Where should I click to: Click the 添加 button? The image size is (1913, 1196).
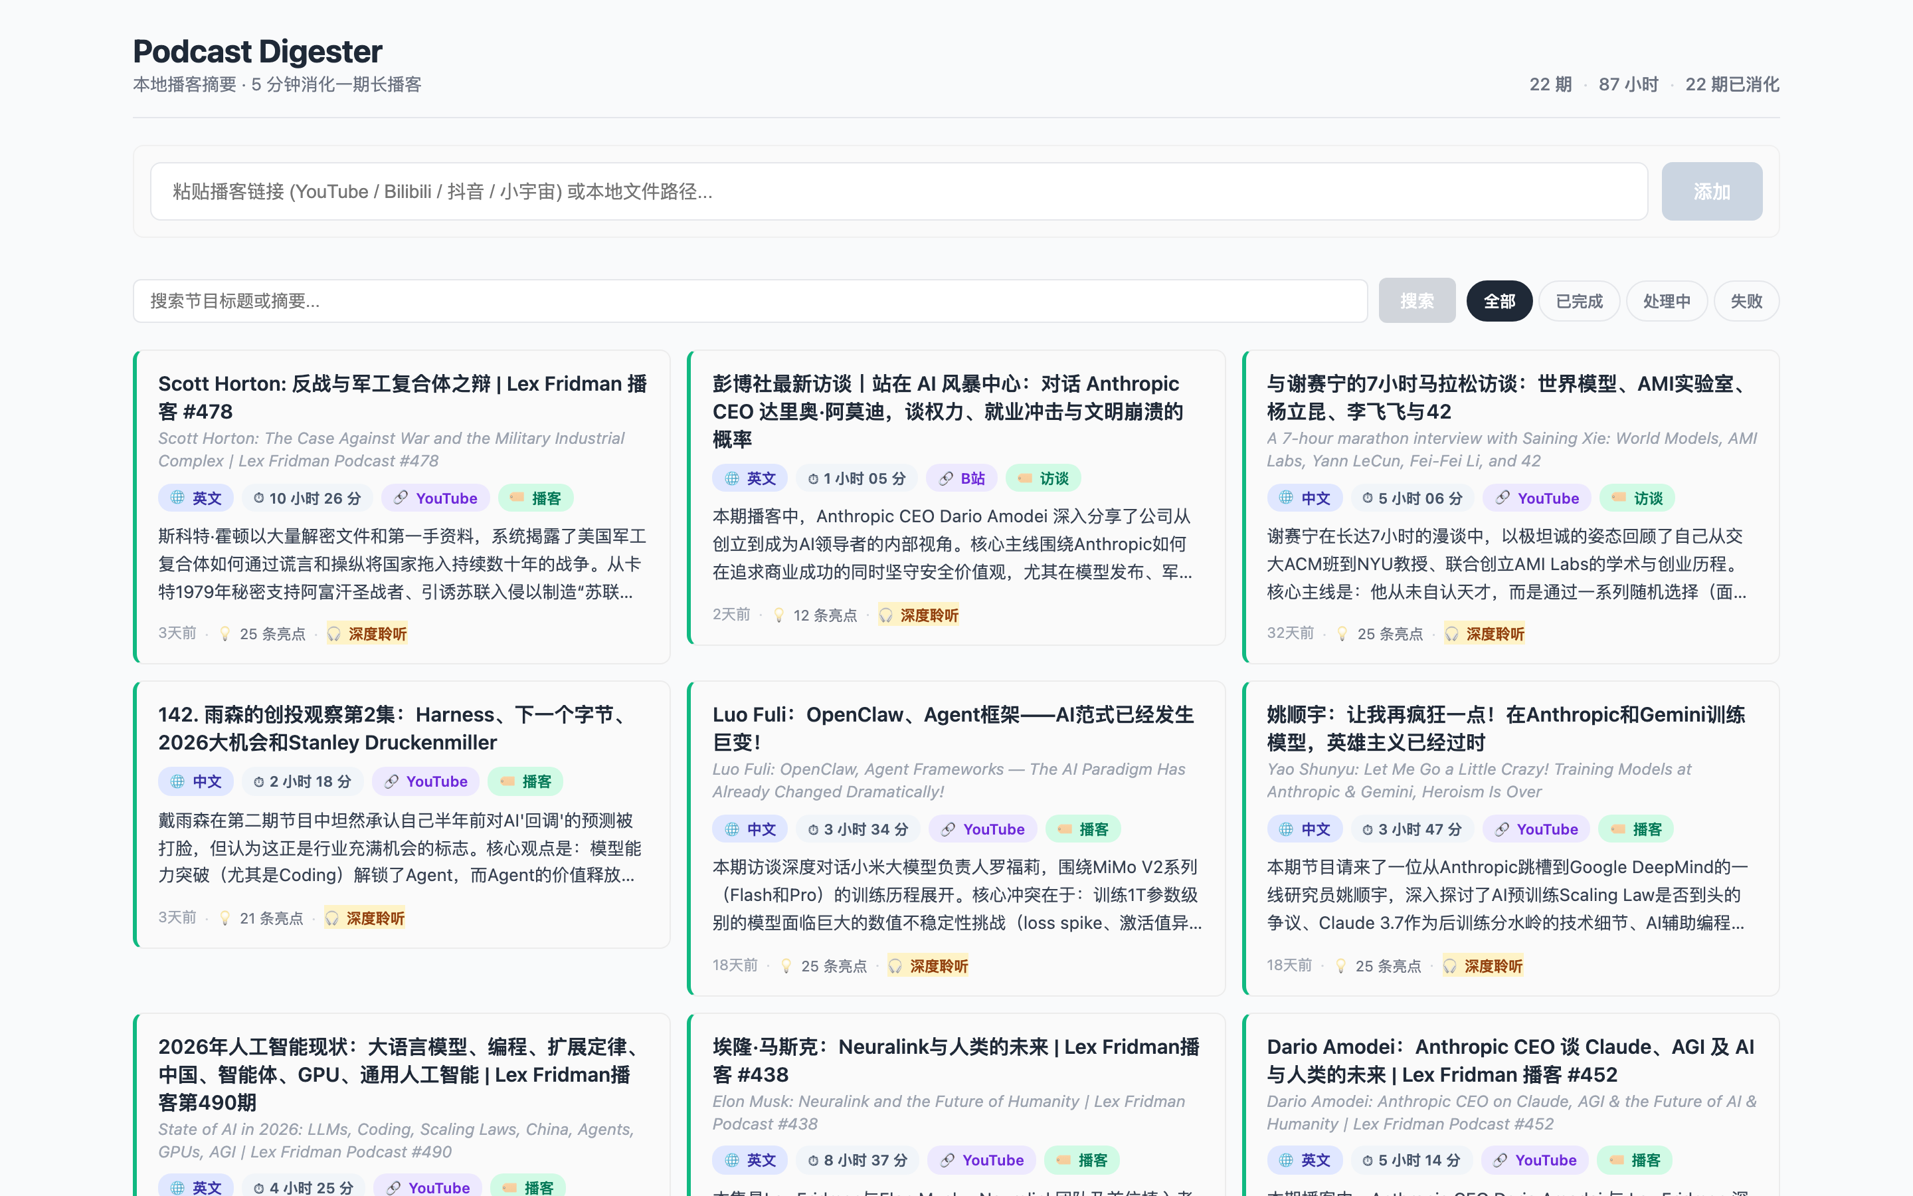coord(1712,191)
